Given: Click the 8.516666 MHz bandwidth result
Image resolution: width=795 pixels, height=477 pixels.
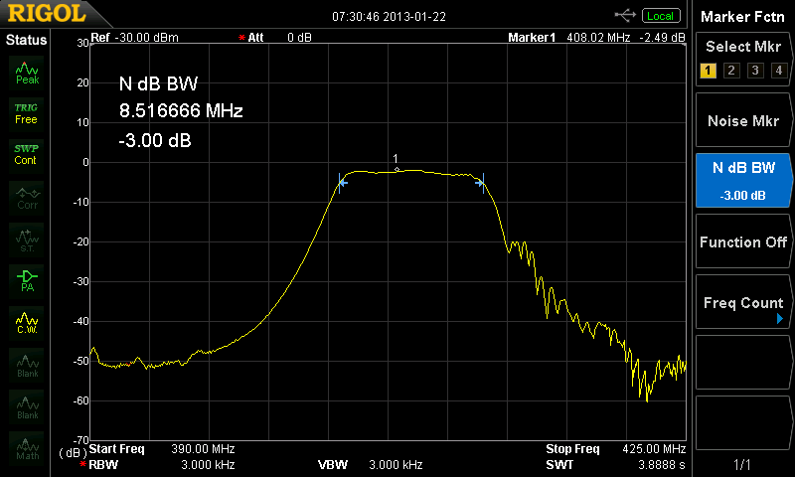Looking at the screenshot, I should (181, 110).
